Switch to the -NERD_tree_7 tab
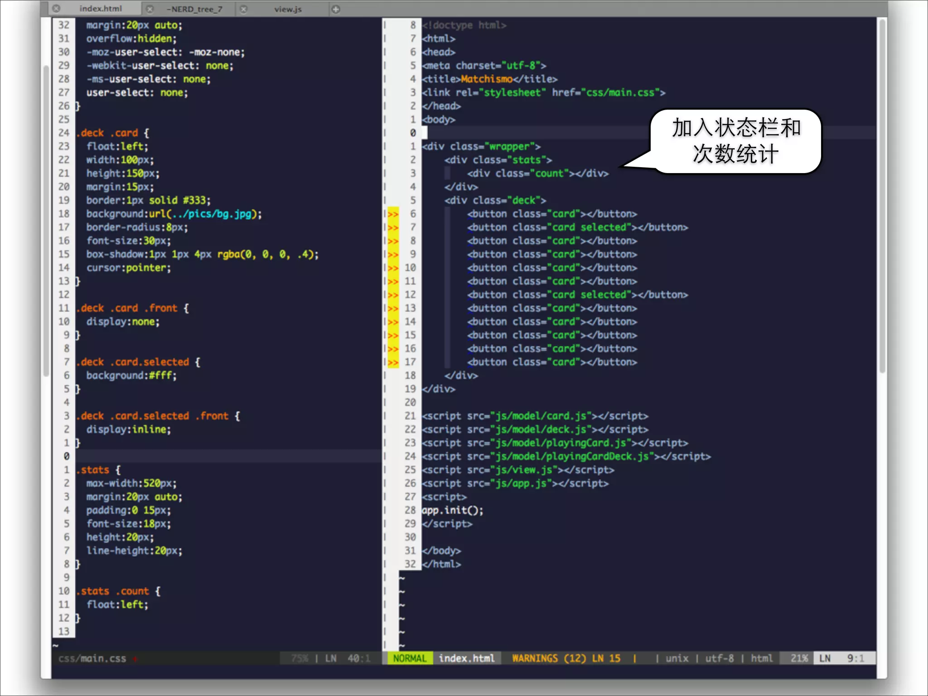Screen dimensions: 928x696 pos(194,9)
